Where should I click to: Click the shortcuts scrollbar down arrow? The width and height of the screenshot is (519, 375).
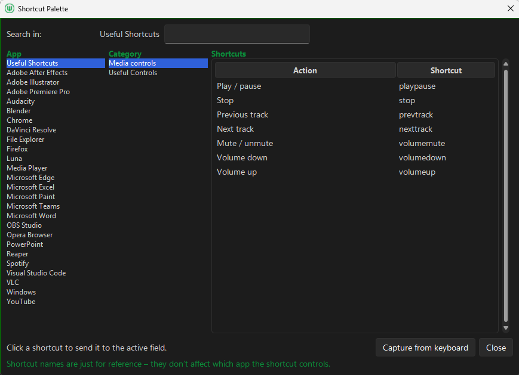coord(505,328)
